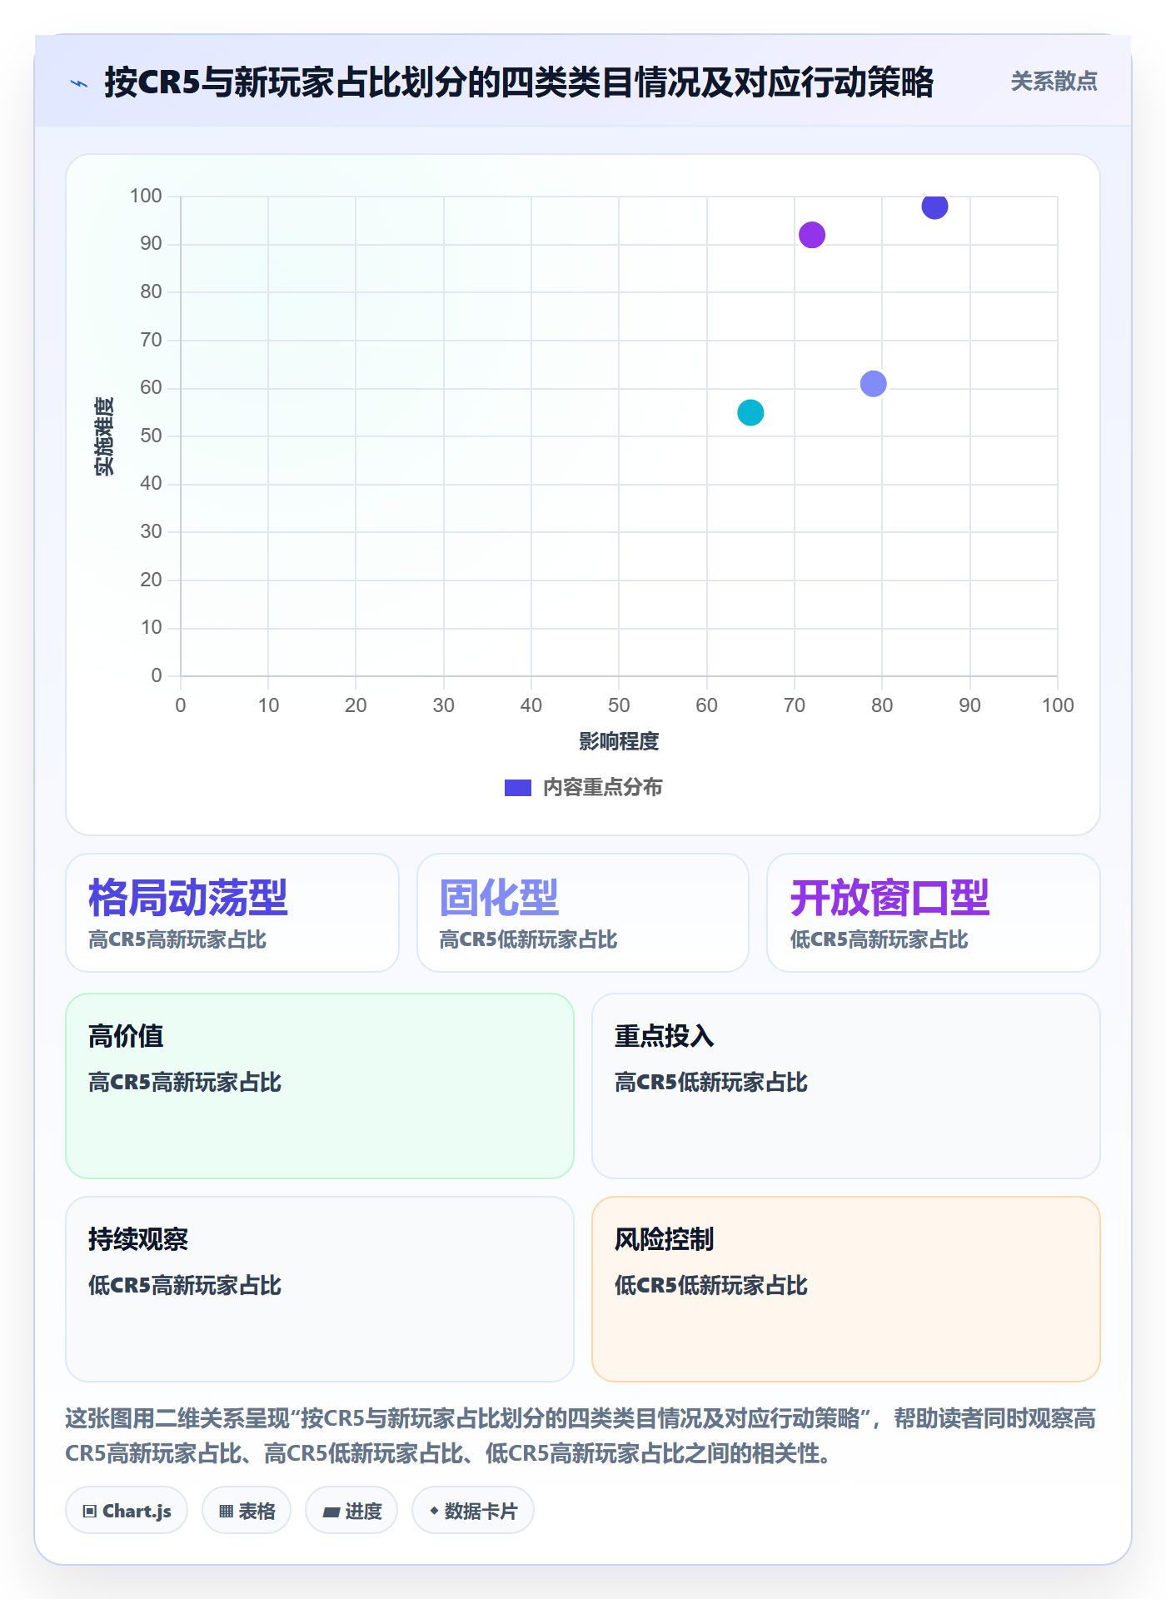Click 高CR5高新玩家占比 in 高价值 card
Screen dimensions: 1166x1599
tap(185, 1082)
